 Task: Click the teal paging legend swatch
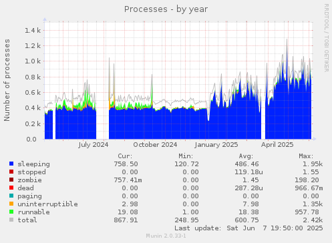[11, 196]
